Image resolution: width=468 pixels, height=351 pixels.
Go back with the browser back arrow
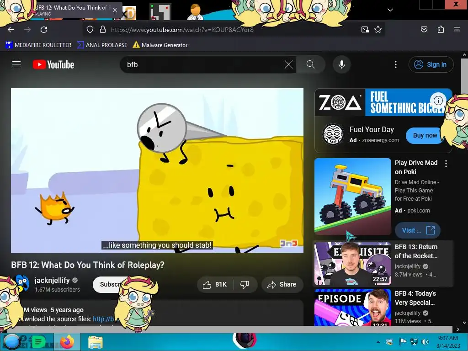click(11, 30)
